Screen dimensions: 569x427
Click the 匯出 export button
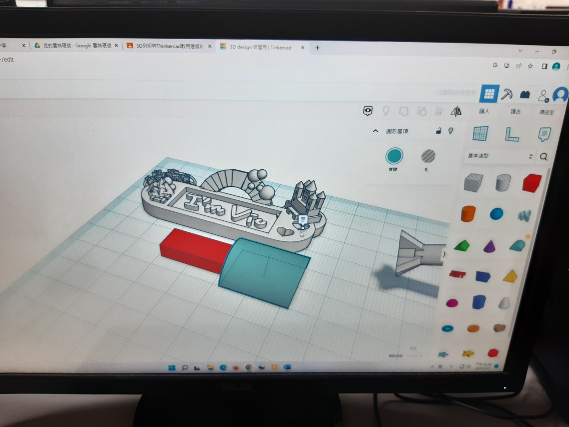click(x=515, y=112)
